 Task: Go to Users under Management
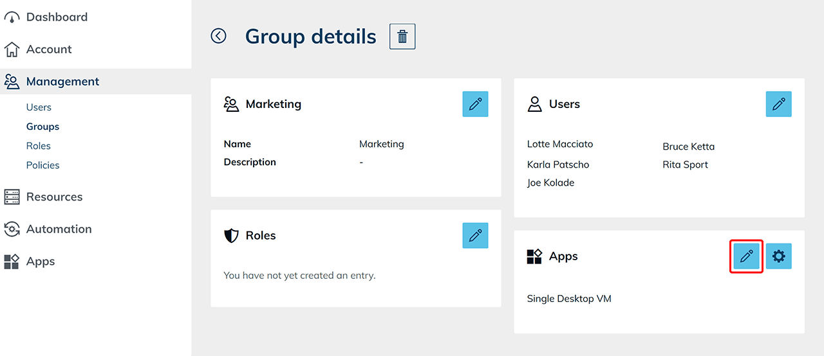tap(39, 107)
